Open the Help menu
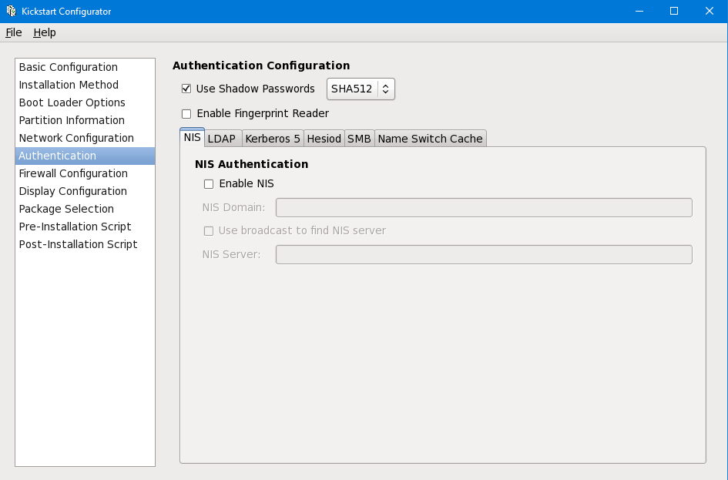Image resolution: width=728 pixels, height=480 pixels. click(45, 32)
